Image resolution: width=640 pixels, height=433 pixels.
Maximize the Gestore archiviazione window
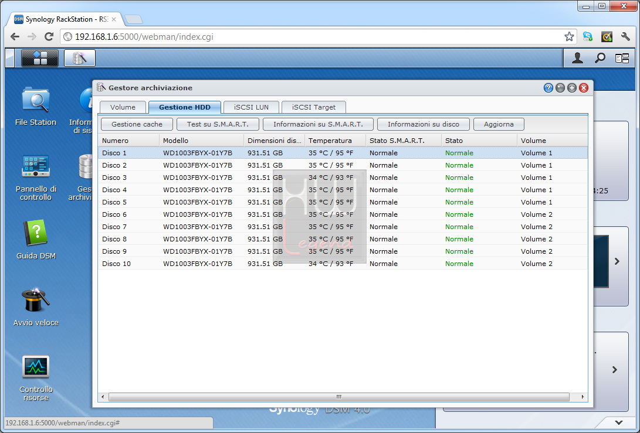coord(572,88)
